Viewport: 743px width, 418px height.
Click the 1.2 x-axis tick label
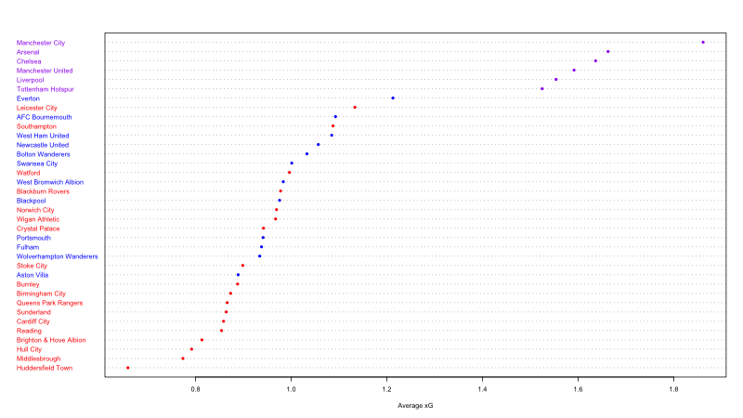(386, 389)
